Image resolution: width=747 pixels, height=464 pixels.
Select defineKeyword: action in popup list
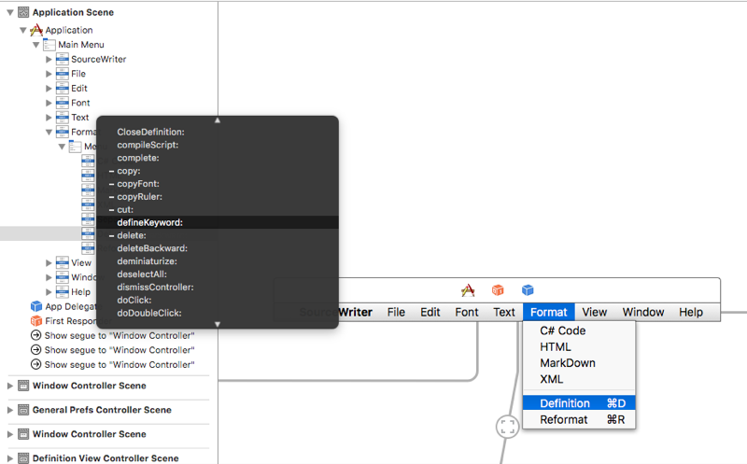(x=149, y=222)
